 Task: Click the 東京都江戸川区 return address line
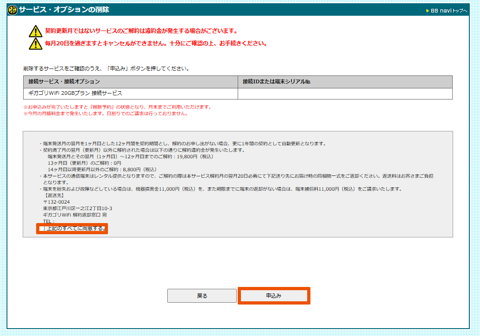click(x=77, y=208)
